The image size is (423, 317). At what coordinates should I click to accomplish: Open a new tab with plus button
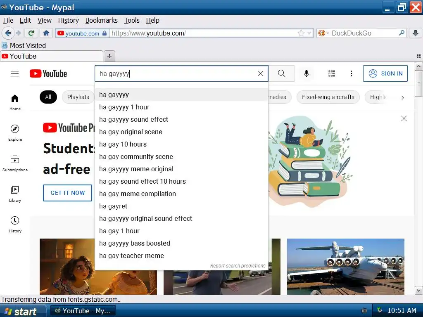(109, 56)
